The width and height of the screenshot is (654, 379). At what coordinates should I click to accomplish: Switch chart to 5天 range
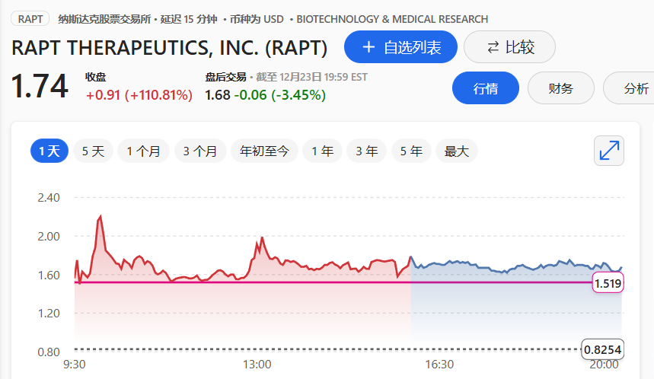[x=93, y=151]
